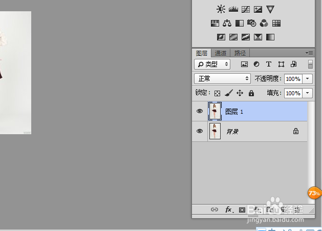322x231 pixels.
Task: Add a Curves adjustment
Action: coord(246,9)
